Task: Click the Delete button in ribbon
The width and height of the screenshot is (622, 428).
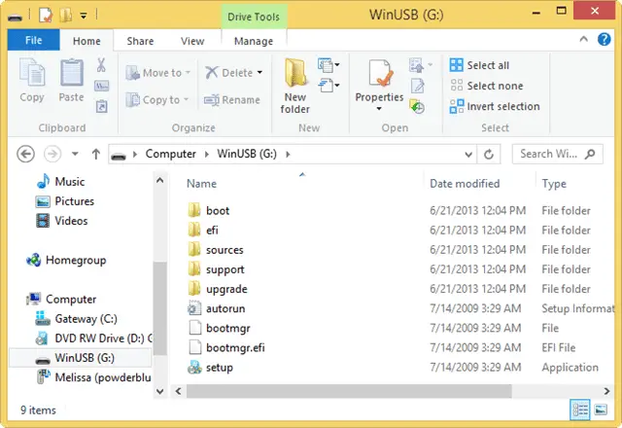Action: pyautogui.click(x=229, y=73)
